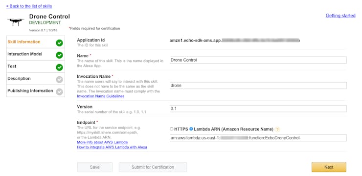Click the green checkmark beside Test
The image size is (362, 176).
59,67
